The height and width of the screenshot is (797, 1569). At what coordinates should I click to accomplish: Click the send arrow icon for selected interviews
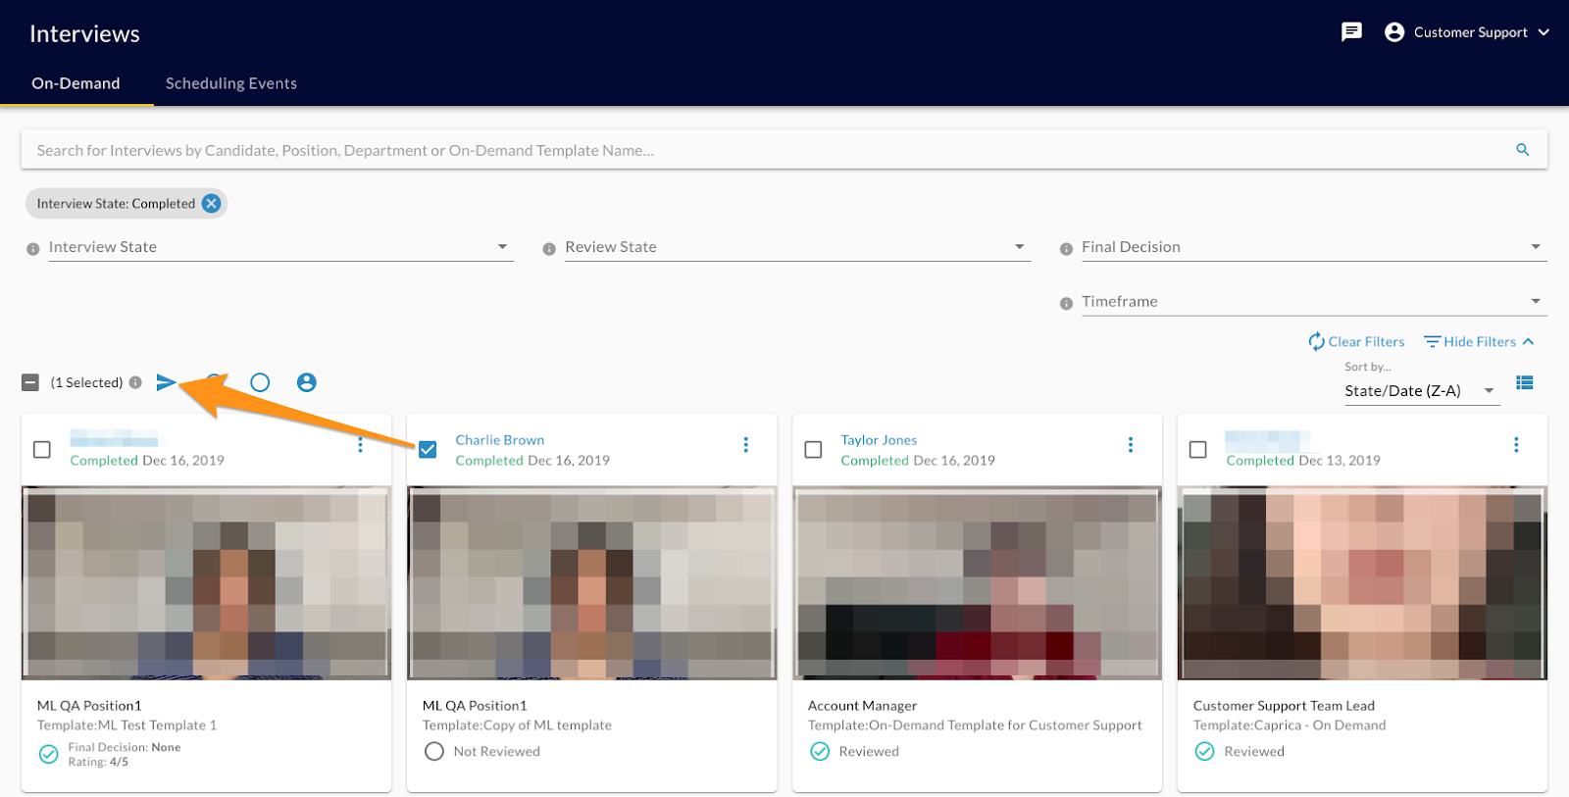pos(167,382)
